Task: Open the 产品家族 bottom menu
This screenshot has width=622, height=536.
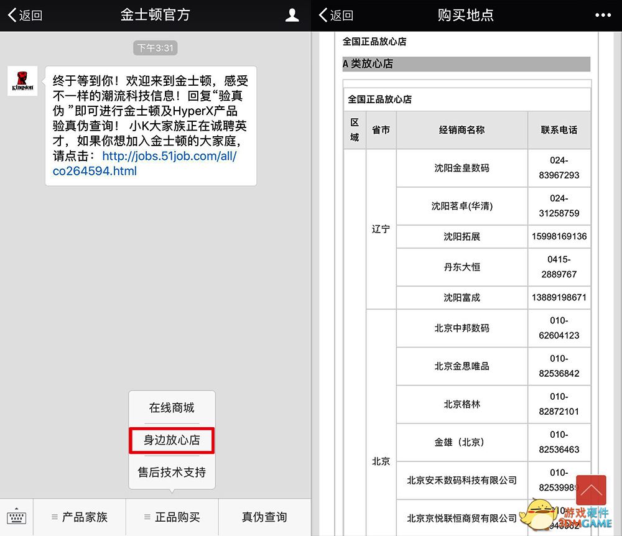Action: (x=80, y=517)
